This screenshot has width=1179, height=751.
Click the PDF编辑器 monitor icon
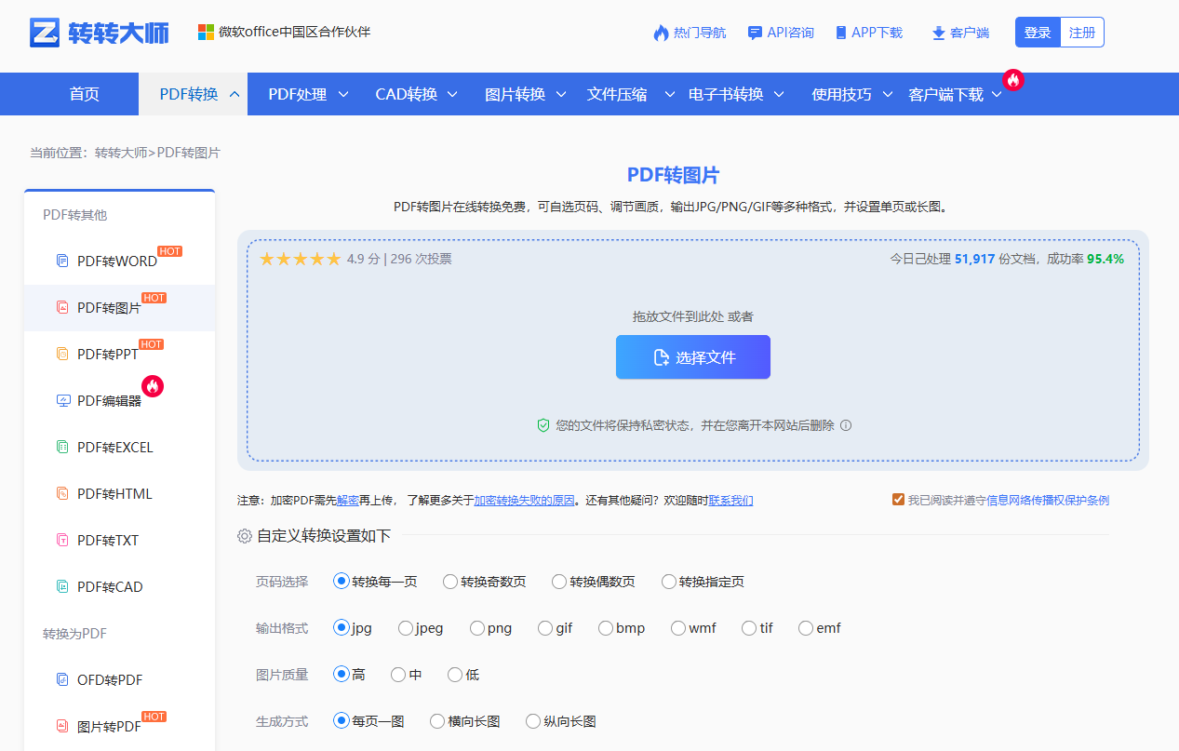click(63, 400)
